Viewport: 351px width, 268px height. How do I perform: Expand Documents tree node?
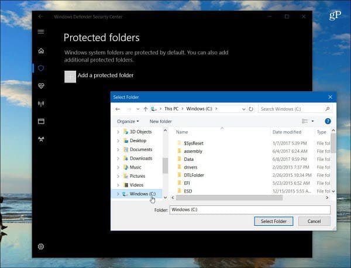pos(118,150)
